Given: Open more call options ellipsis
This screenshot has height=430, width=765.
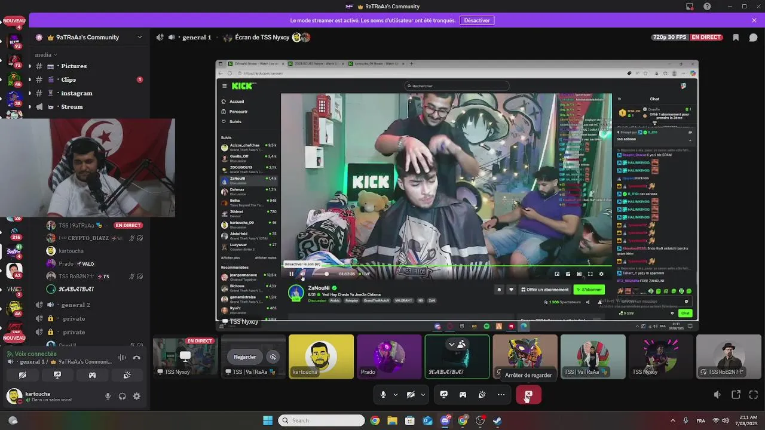Looking at the screenshot, I should pyautogui.click(x=501, y=395).
